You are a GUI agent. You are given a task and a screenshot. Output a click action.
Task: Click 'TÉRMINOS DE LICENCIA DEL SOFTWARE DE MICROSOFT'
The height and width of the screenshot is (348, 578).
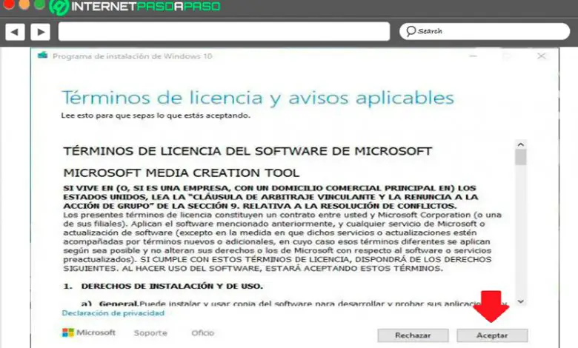click(x=248, y=151)
